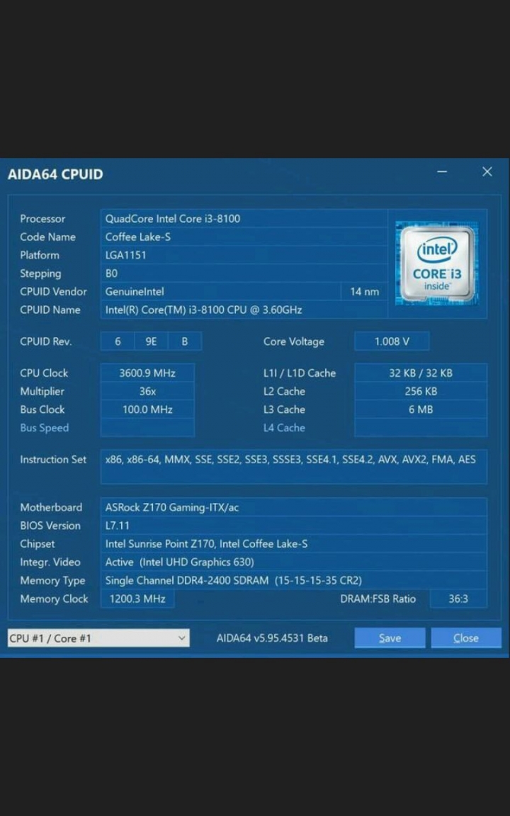Image resolution: width=510 pixels, height=816 pixels.
Task: Click the Memory Clock 1200.3 MHz value
Action: tap(137, 599)
